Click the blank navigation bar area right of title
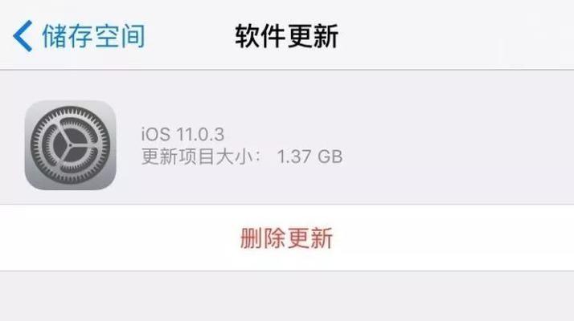Image resolution: width=574 pixels, height=321 pixels. (x=456, y=36)
